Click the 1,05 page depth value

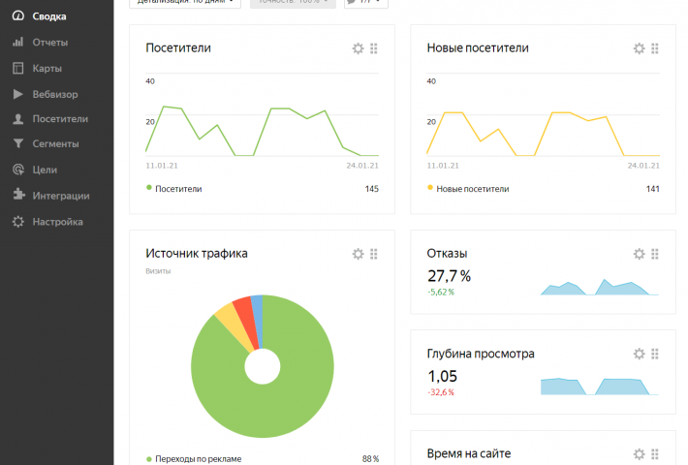(442, 377)
